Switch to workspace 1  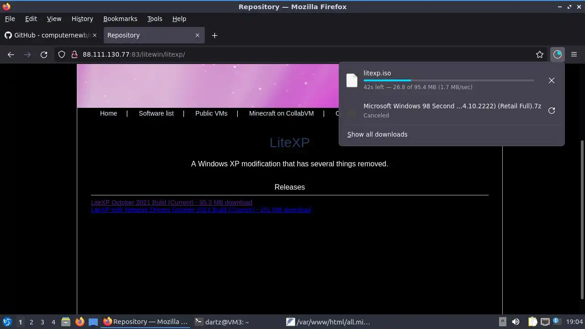pos(20,322)
